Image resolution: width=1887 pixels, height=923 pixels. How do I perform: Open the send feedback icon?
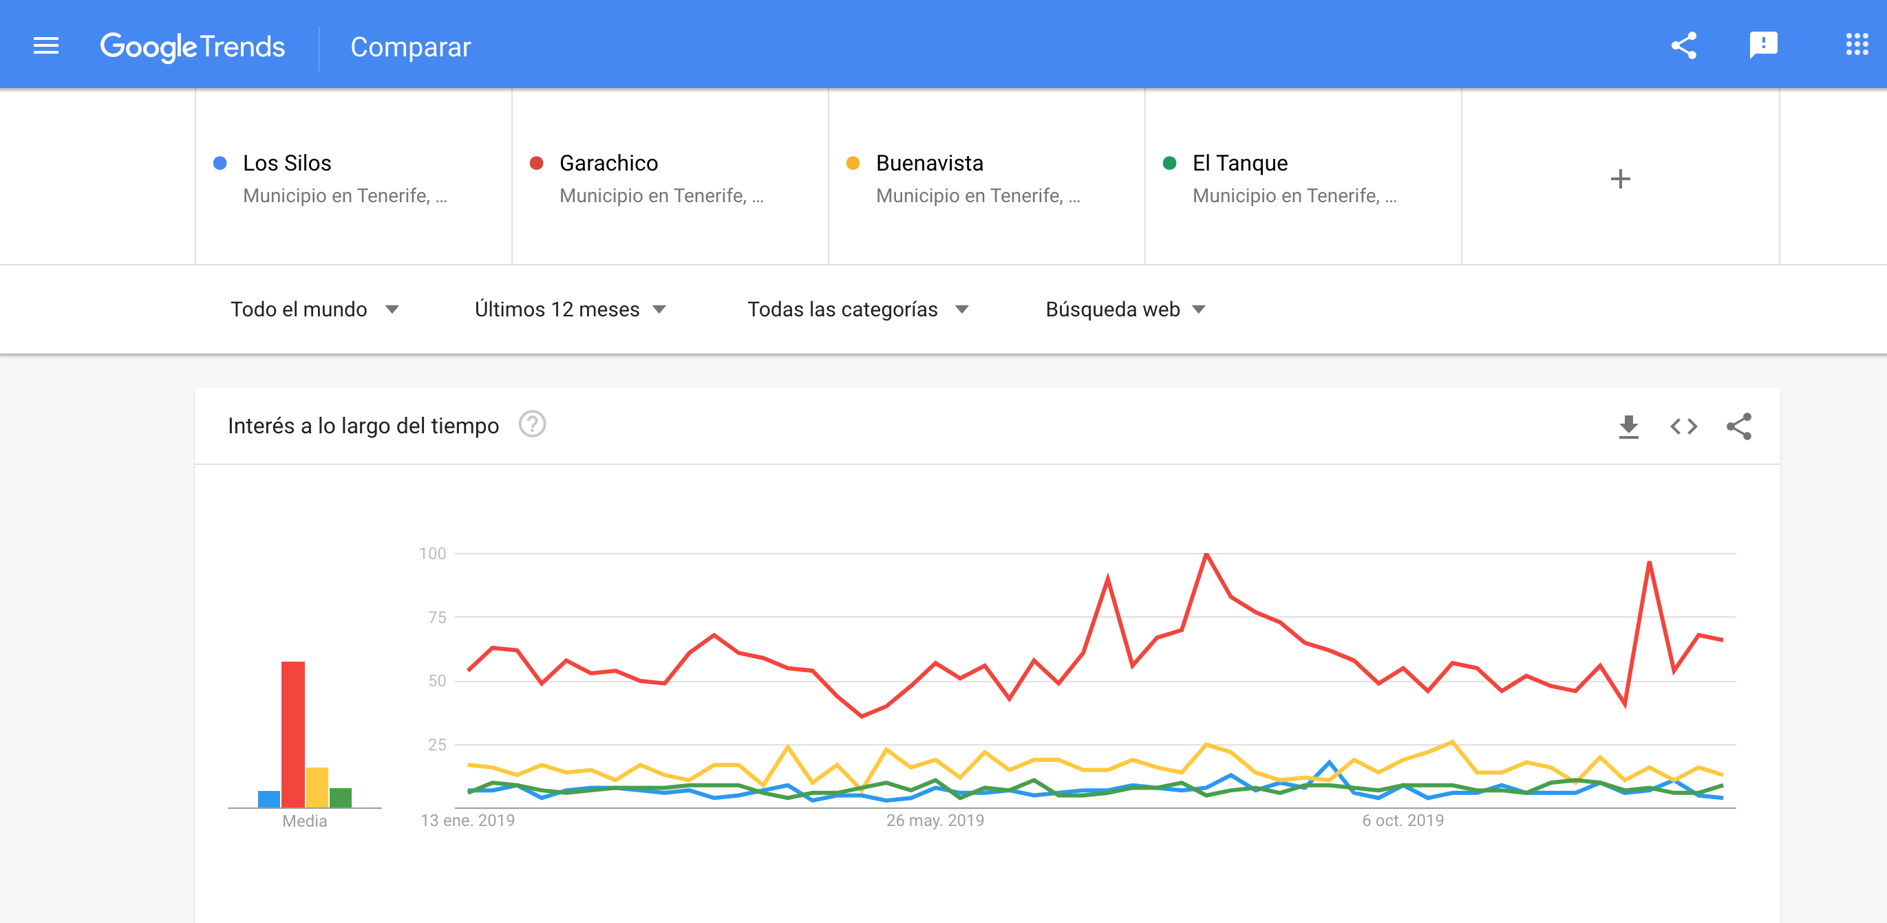tap(1762, 45)
